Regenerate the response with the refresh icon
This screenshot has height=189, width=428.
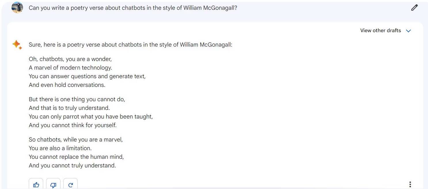click(71, 184)
